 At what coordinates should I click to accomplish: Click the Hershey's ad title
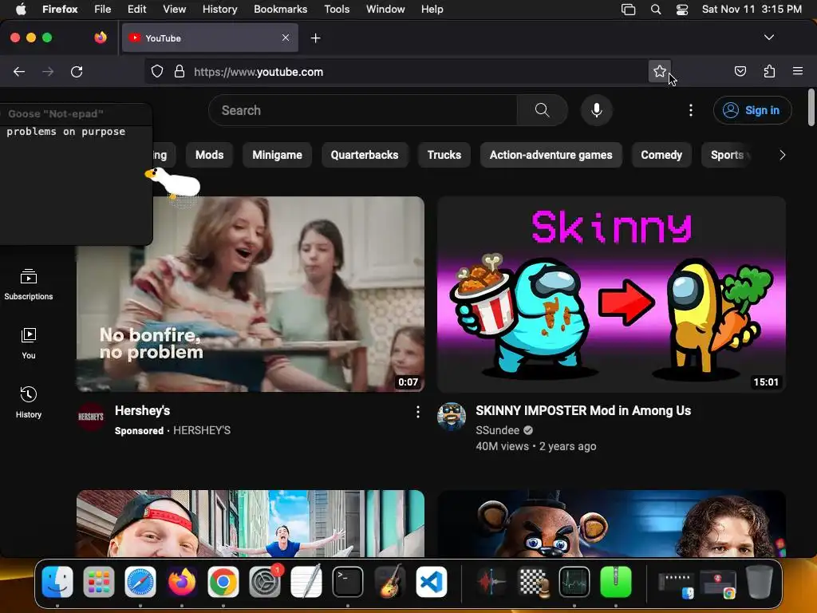(142, 411)
